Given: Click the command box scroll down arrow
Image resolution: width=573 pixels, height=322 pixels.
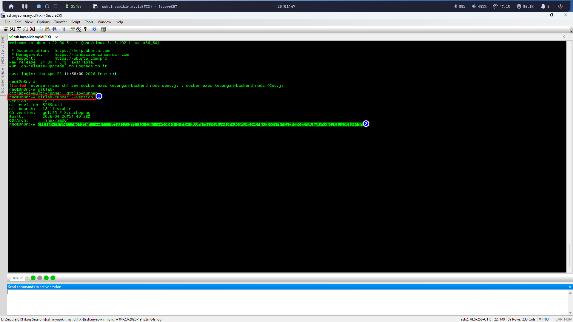Looking at the screenshot, I should tap(570, 313).
